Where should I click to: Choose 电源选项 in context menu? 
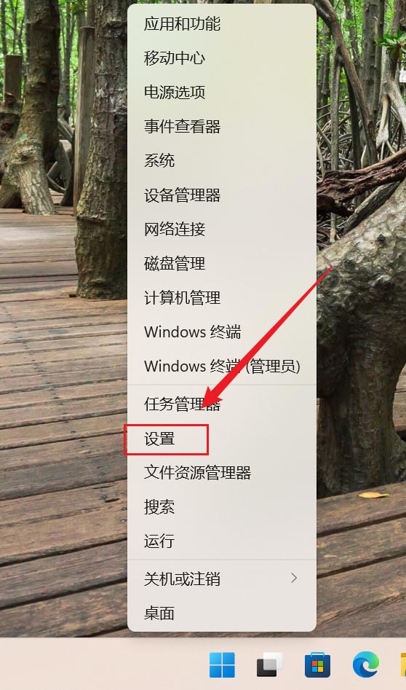click(x=222, y=93)
